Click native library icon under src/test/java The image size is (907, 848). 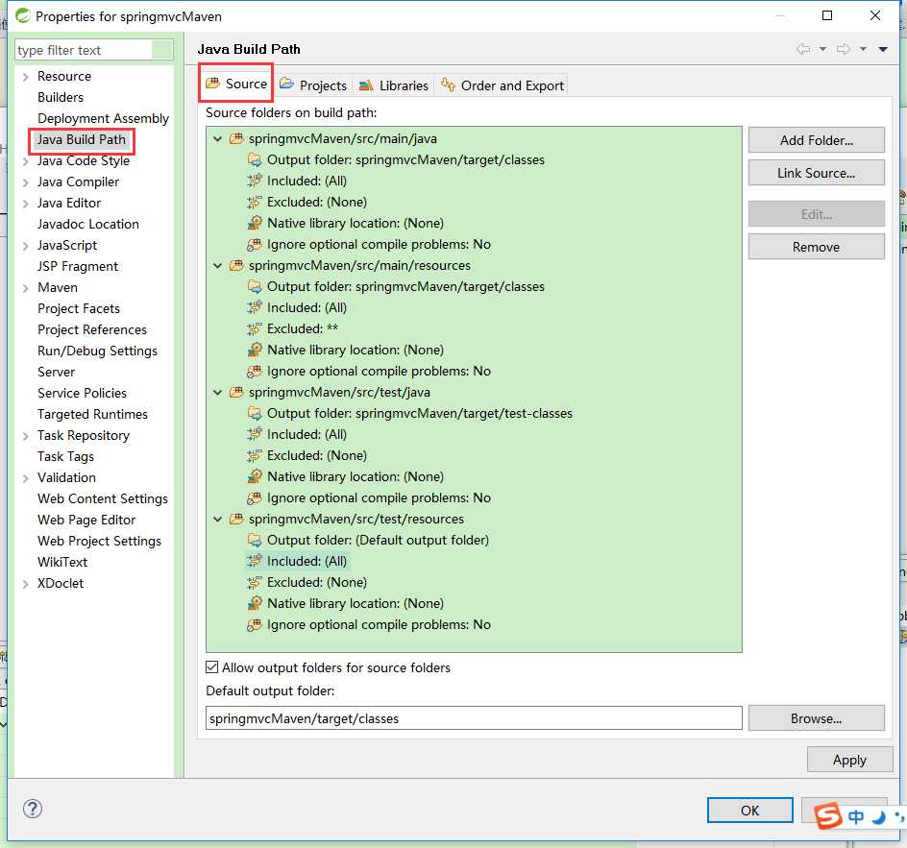coord(255,476)
